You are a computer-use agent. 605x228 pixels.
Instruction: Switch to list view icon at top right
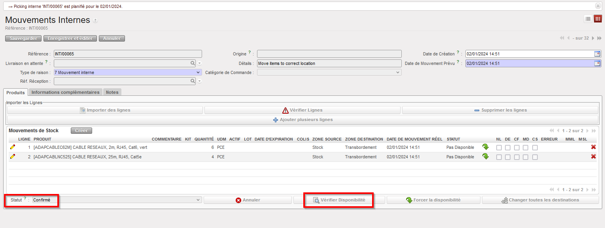(x=588, y=19)
